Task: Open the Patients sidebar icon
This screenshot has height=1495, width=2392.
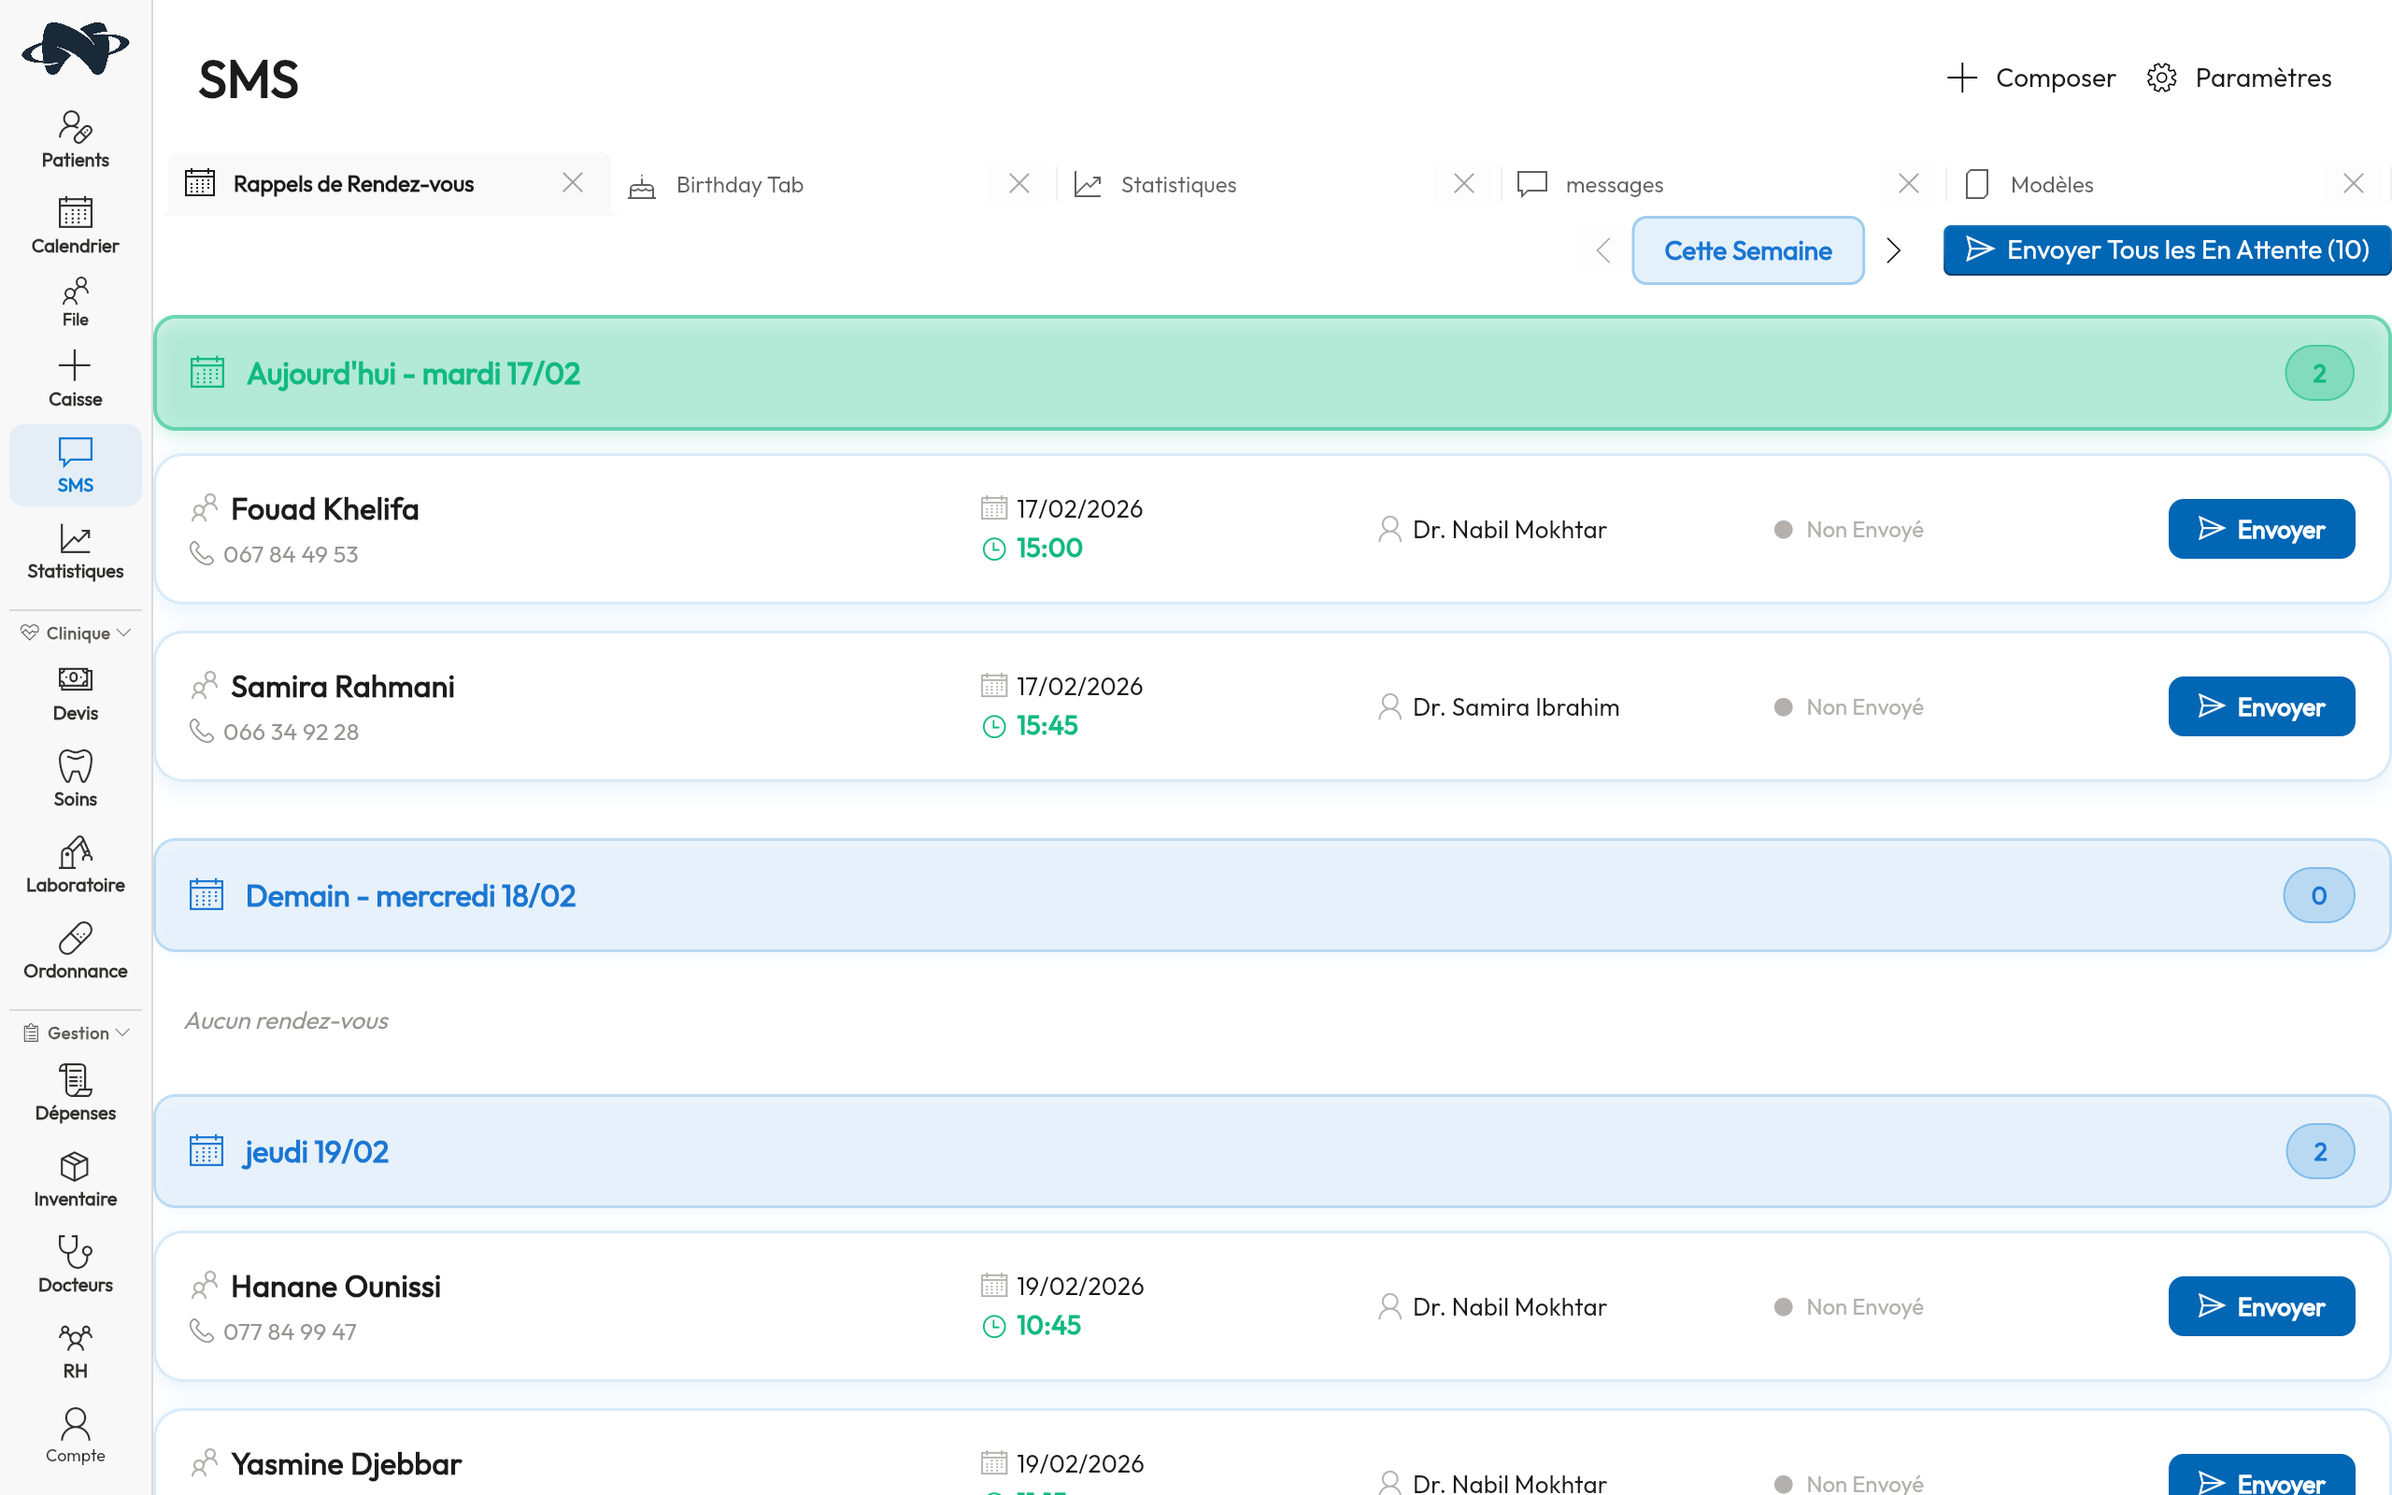Action: (75, 129)
